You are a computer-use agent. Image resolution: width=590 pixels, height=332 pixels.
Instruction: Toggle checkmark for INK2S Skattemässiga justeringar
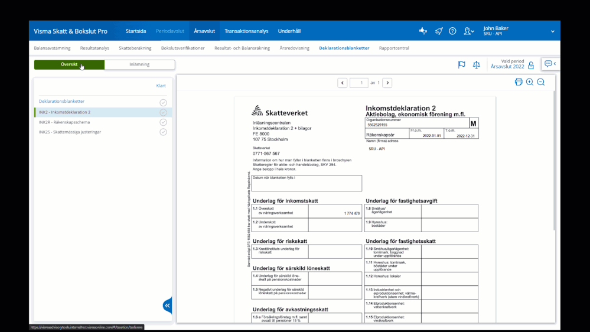coord(163,132)
